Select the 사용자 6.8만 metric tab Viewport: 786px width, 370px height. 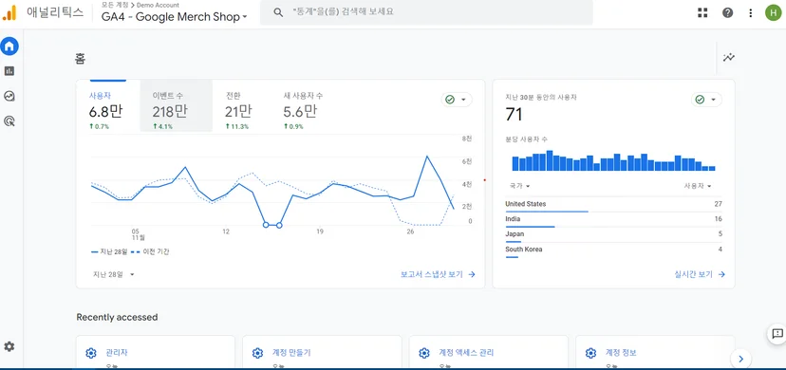107,106
